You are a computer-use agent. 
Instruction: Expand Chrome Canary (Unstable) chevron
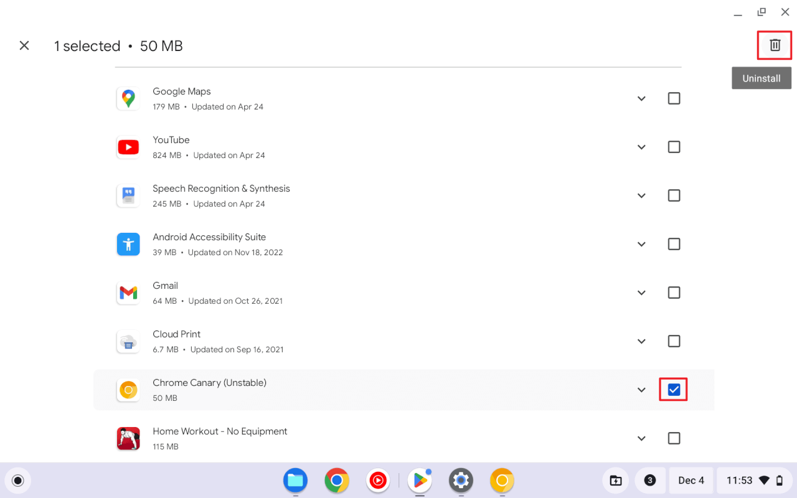(x=641, y=390)
